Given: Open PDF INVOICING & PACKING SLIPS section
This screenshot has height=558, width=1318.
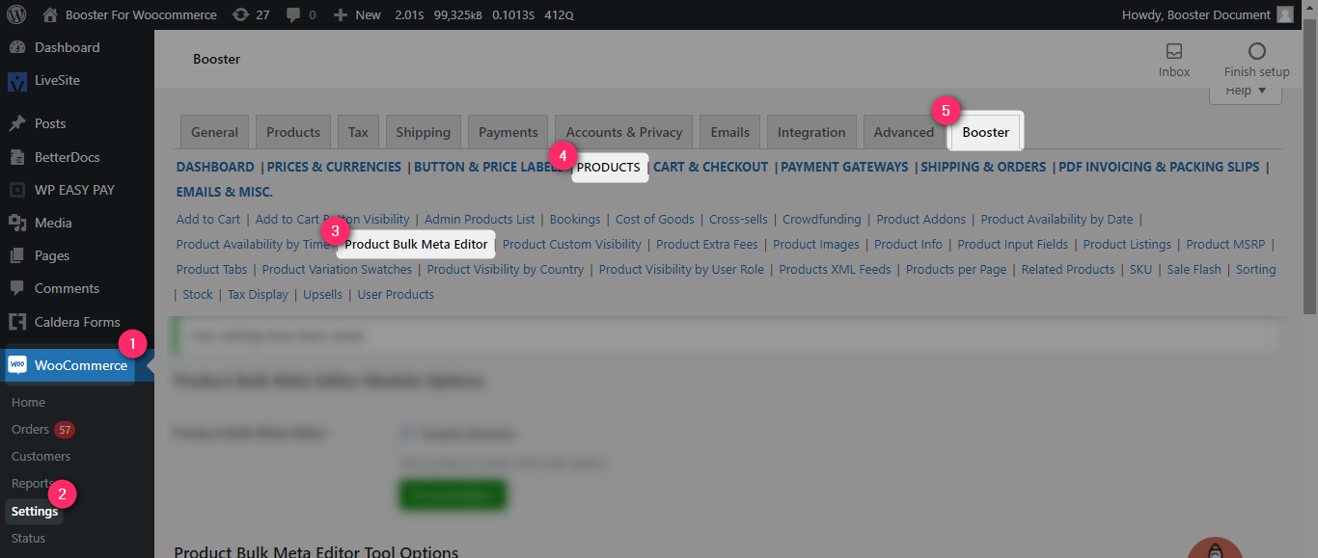Looking at the screenshot, I should (1159, 167).
